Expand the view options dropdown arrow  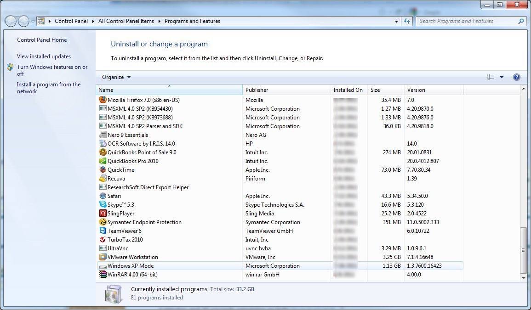(x=502, y=77)
